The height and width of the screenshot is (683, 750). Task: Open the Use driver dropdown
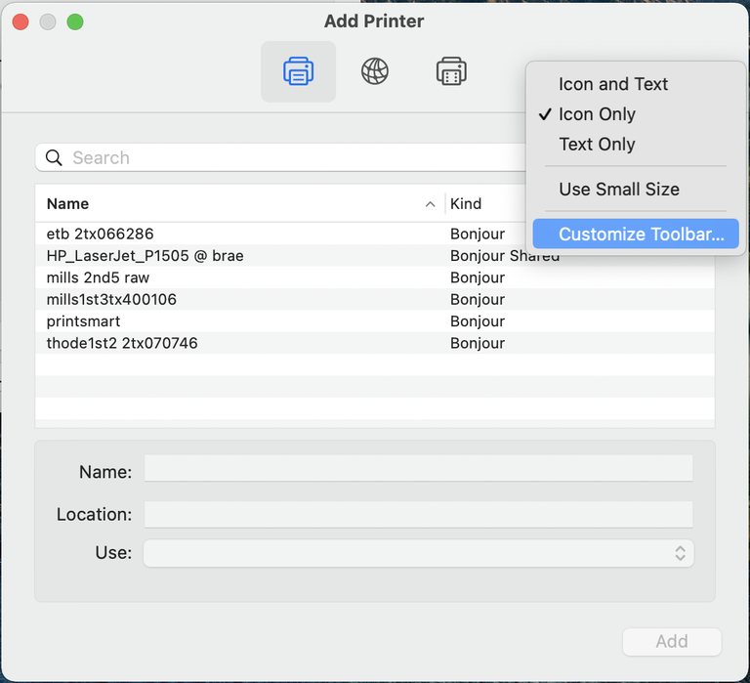(418, 553)
